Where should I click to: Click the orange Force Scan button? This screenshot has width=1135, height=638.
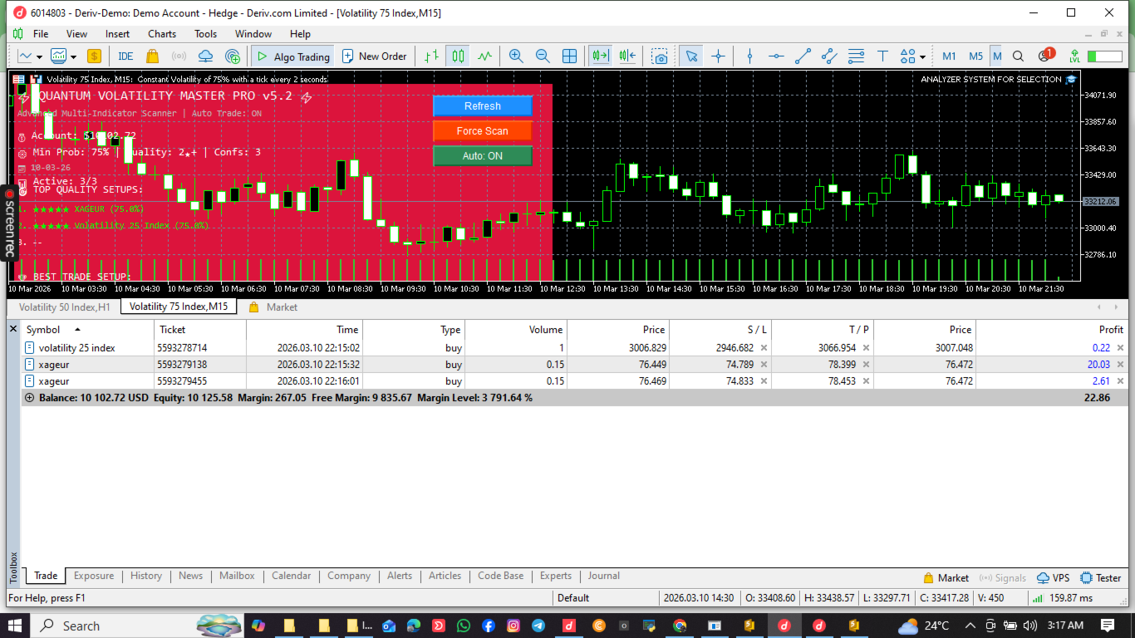483,131
